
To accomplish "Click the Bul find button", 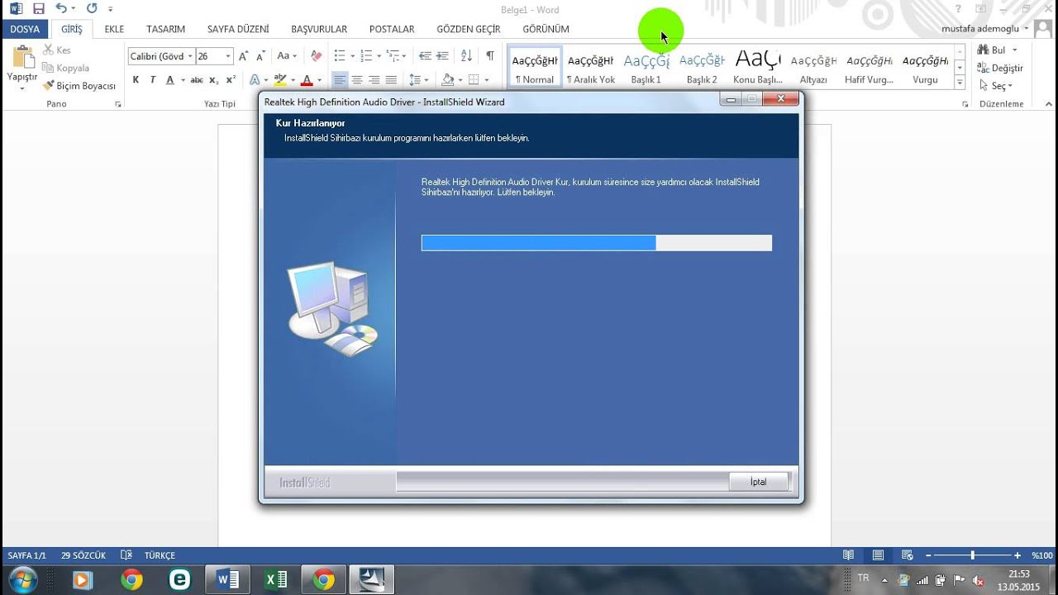I will pyautogui.click(x=992, y=50).
